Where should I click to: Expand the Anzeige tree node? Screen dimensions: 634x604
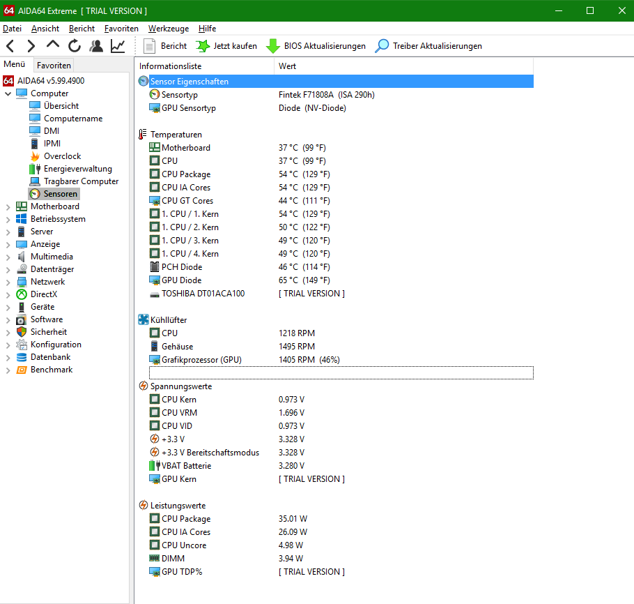(x=8, y=245)
